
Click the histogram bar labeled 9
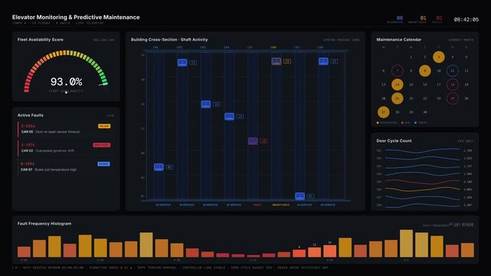tap(299, 253)
